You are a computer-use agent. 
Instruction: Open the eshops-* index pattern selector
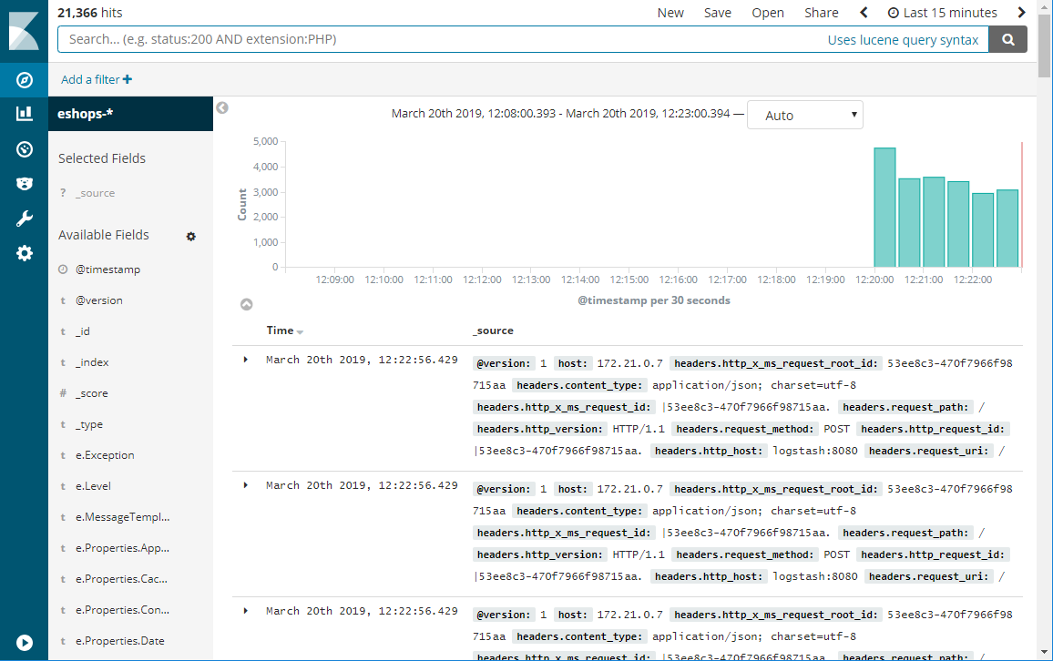130,114
